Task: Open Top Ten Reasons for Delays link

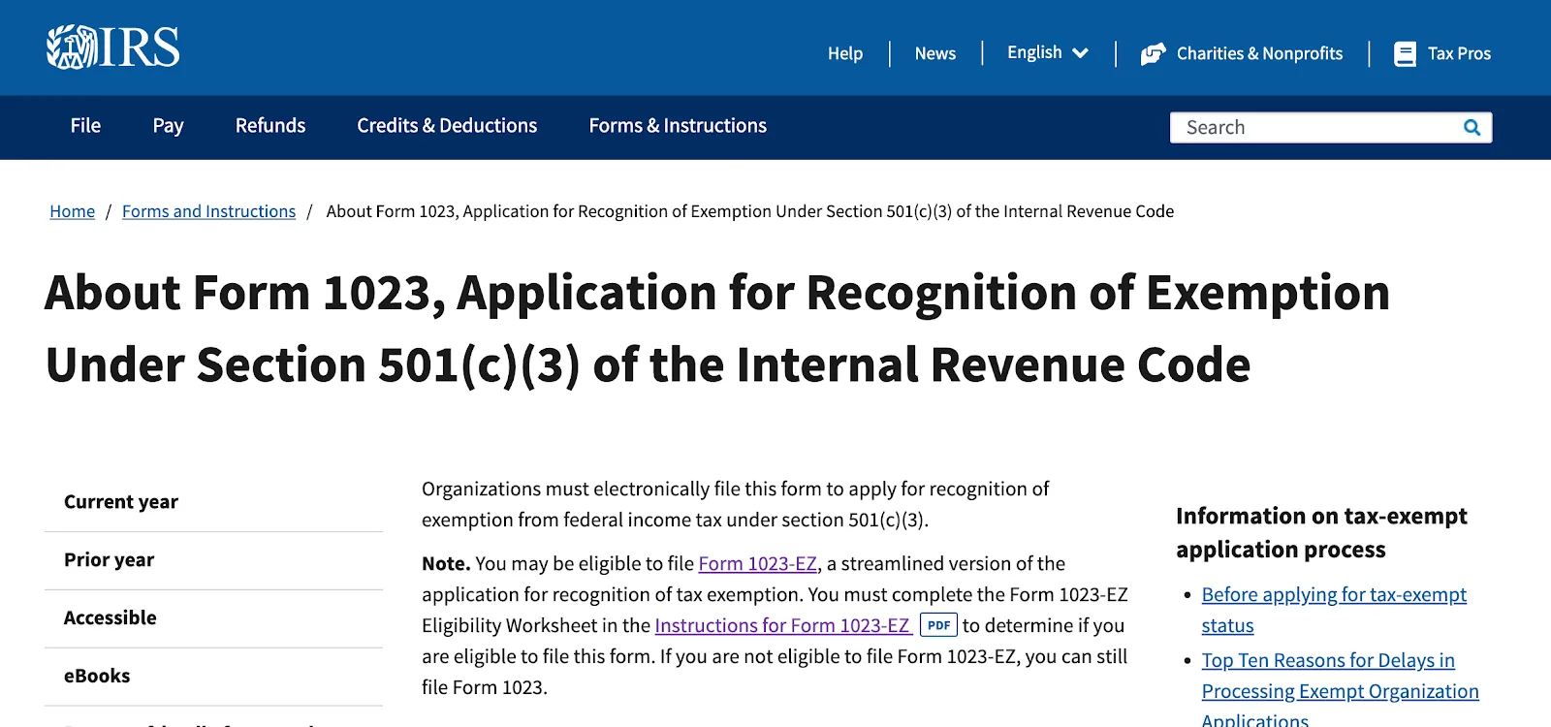Action: 1340,691
